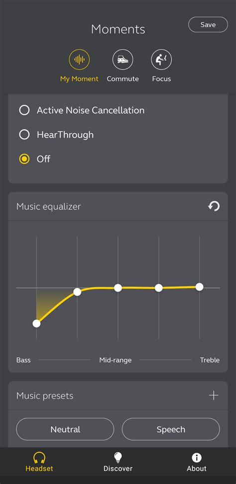The image size is (236, 484).
Task: Select the HearThrough radio option
Action: pos(56,135)
